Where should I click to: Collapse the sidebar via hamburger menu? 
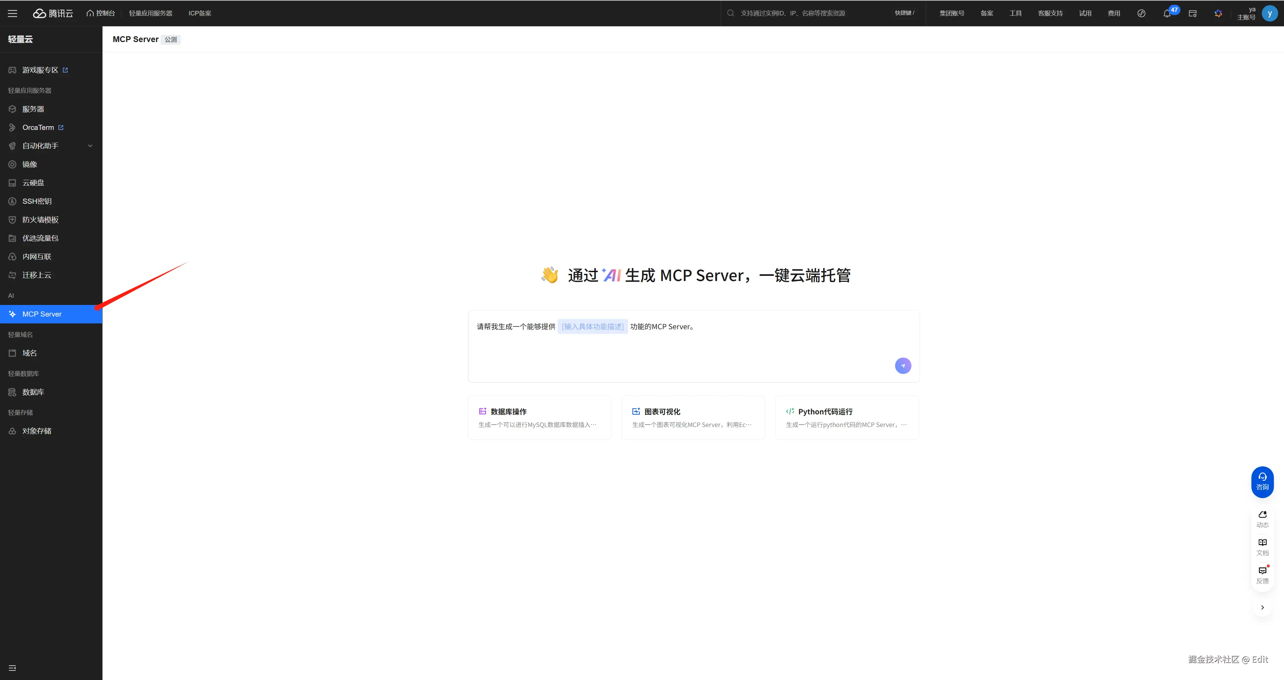12,13
